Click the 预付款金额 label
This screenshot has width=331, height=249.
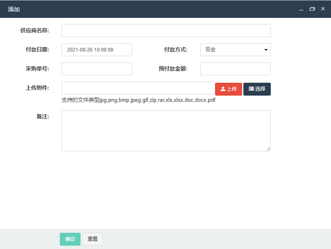[173, 69]
